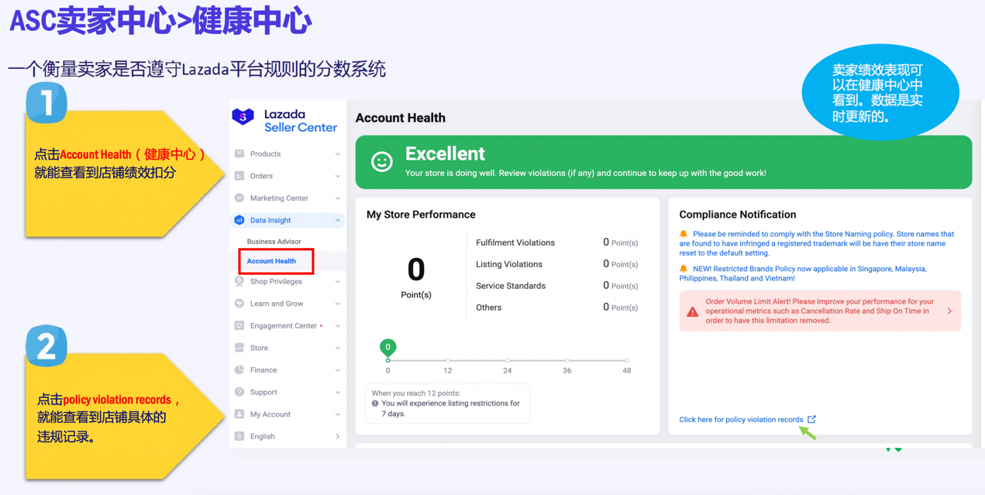Open the Restricted Brands Policy notice

coord(803,273)
